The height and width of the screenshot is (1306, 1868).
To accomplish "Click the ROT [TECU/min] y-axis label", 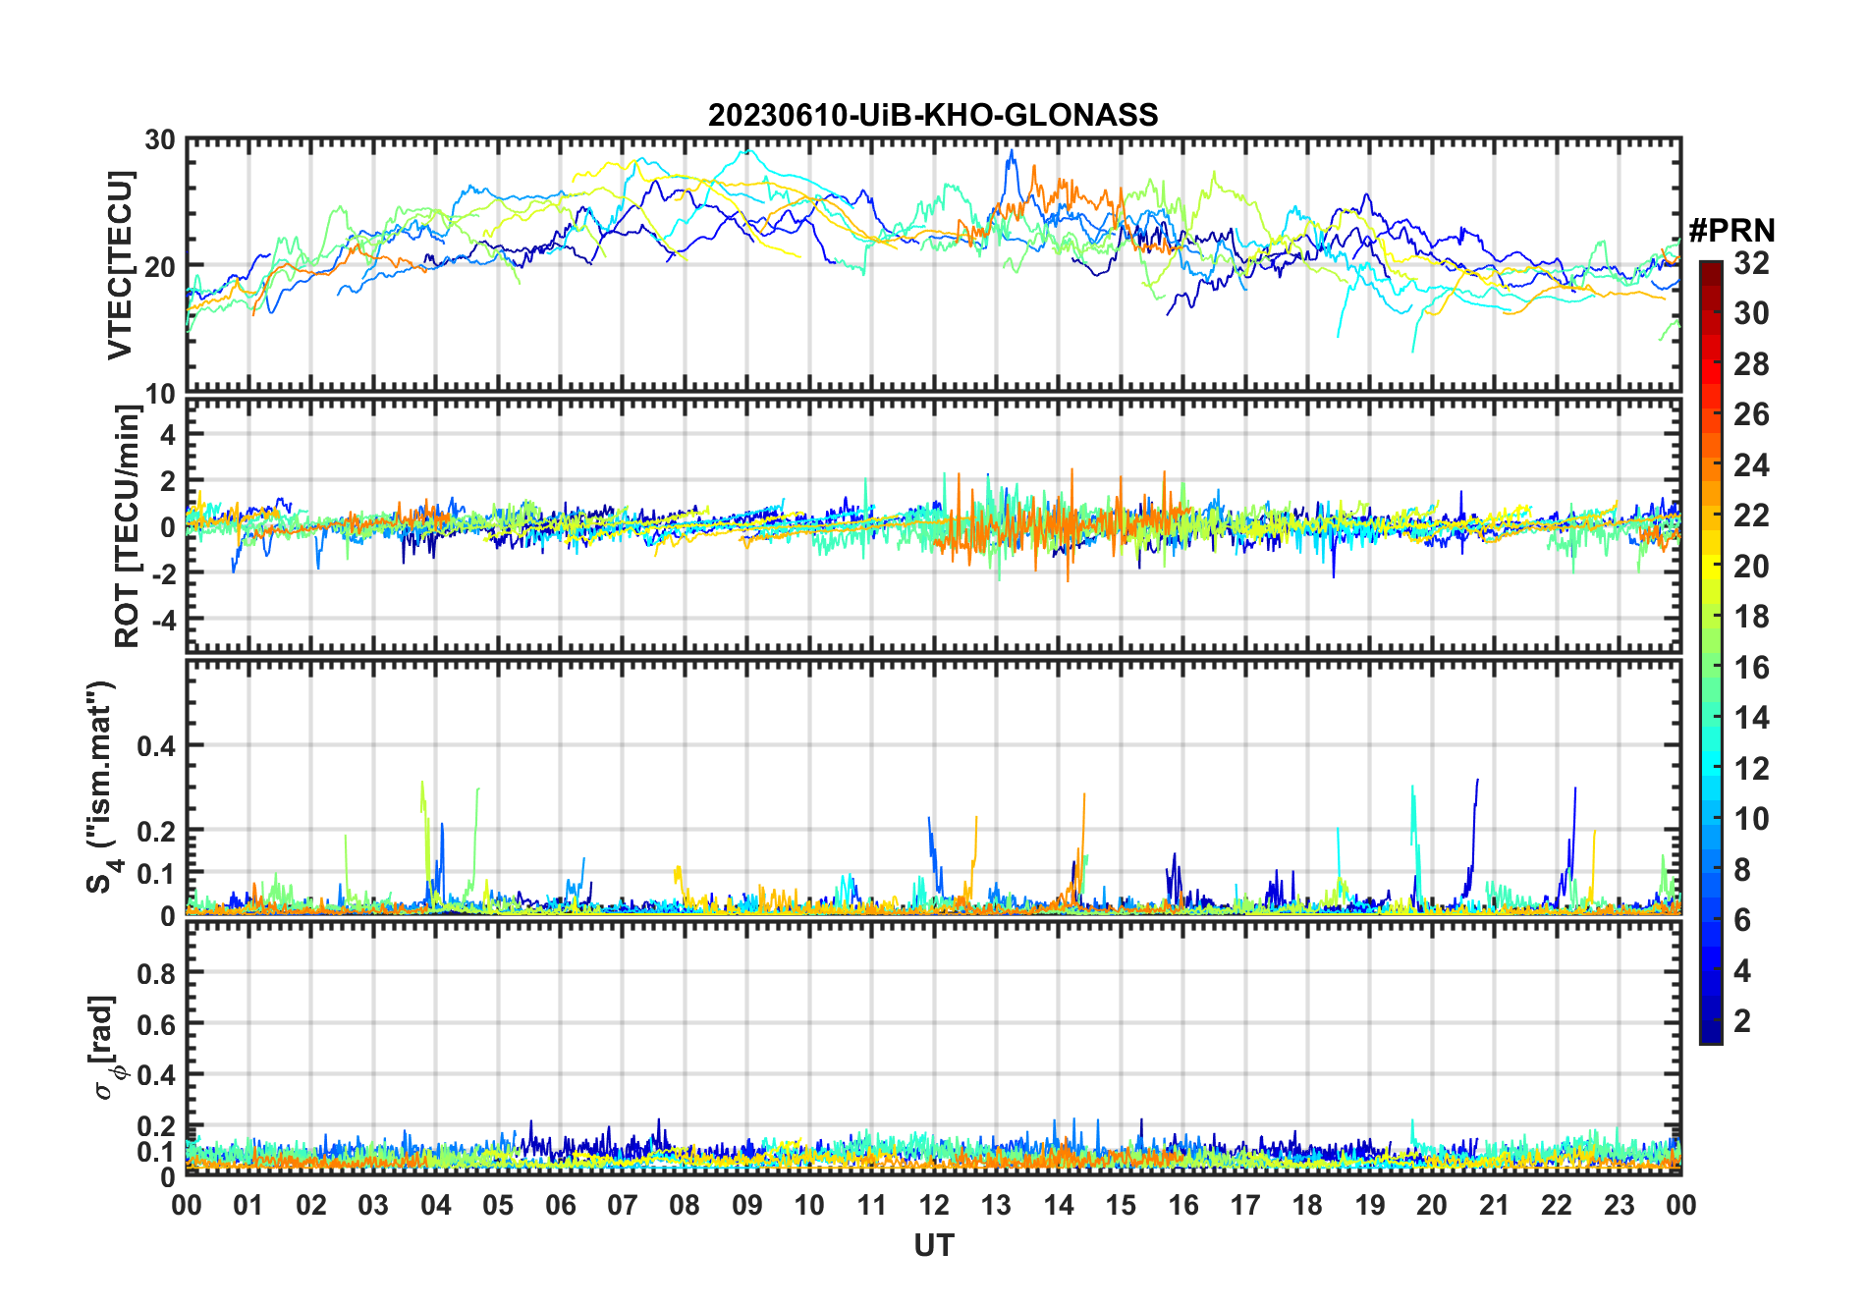I will [127, 526].
